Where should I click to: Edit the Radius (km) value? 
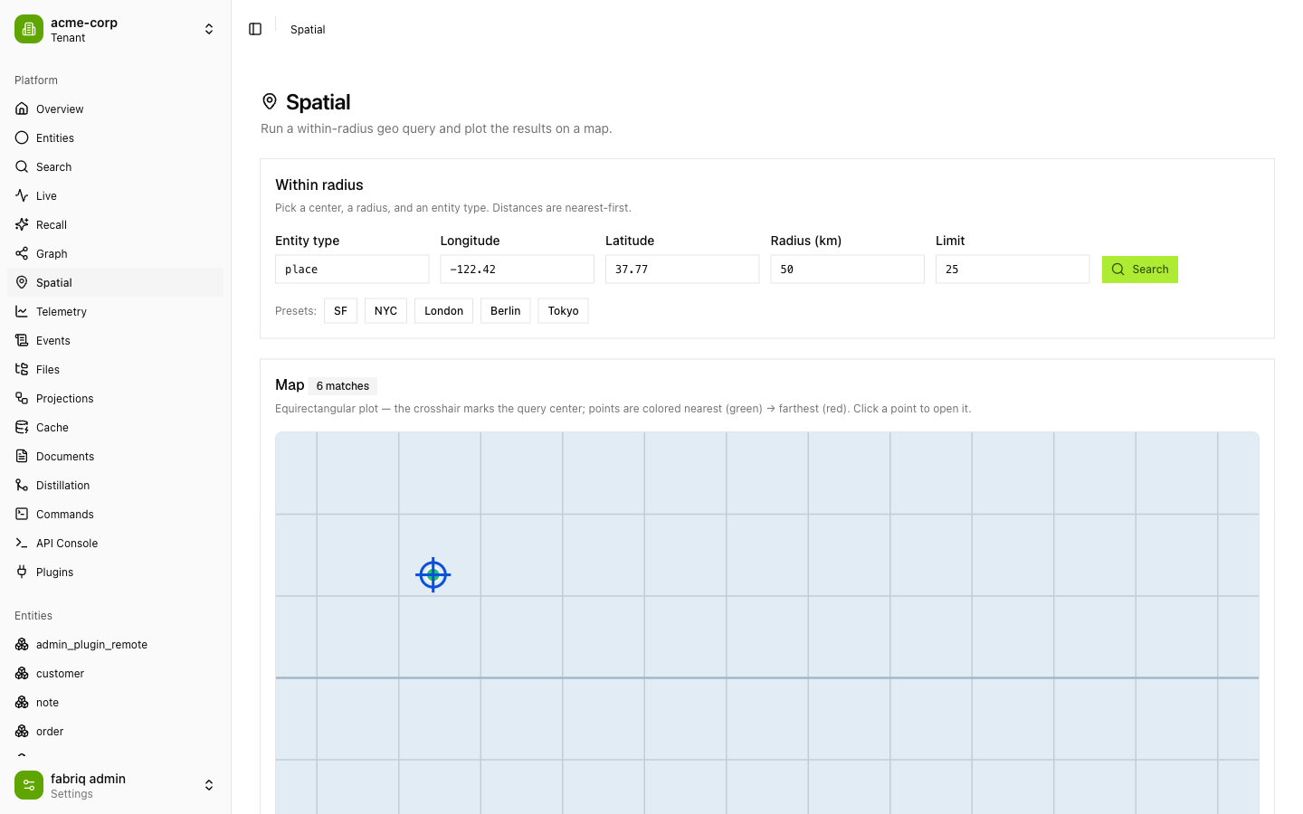pos(847,270)
